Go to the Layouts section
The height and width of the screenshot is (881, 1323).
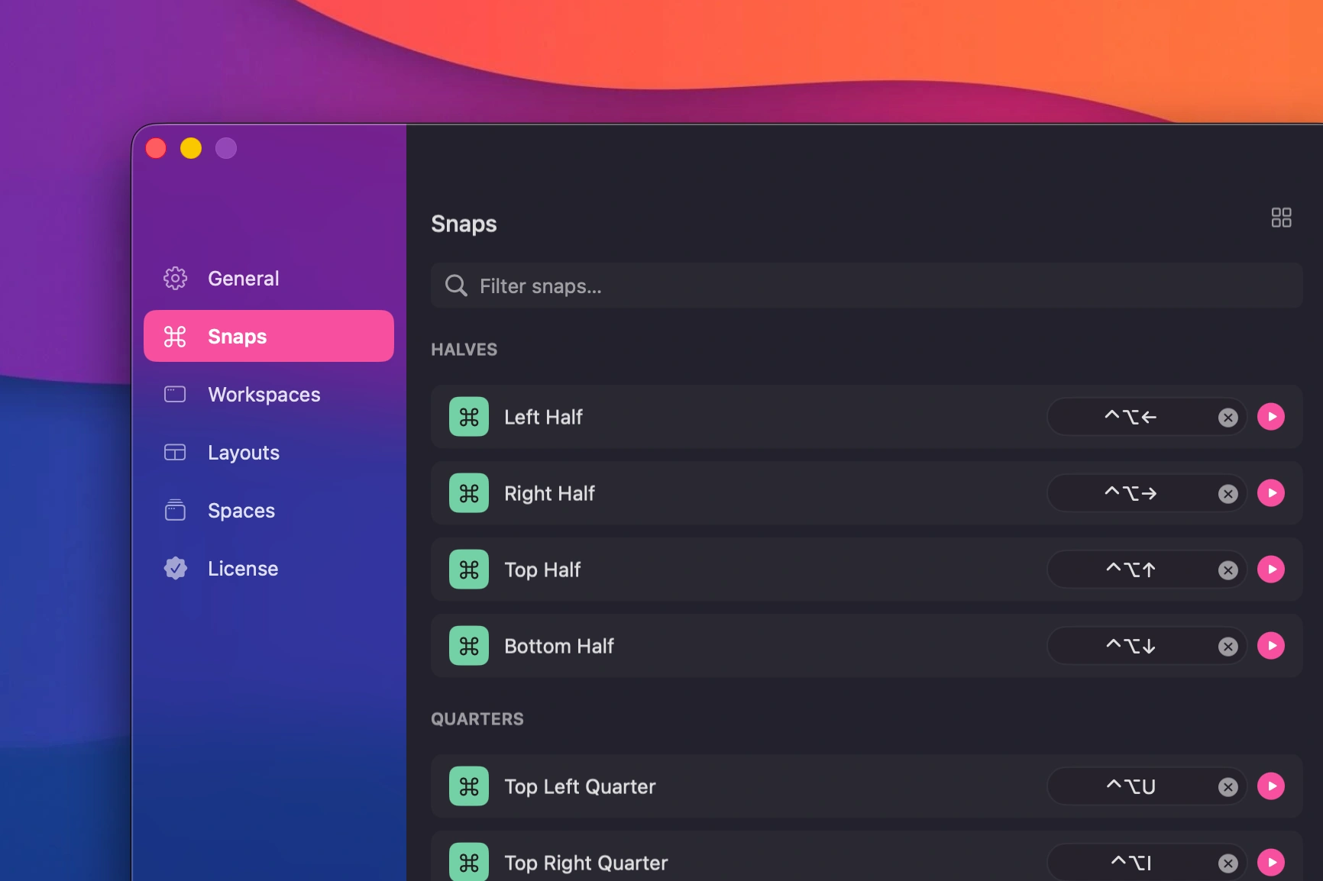pyautogui.click(x=269, y=453)
